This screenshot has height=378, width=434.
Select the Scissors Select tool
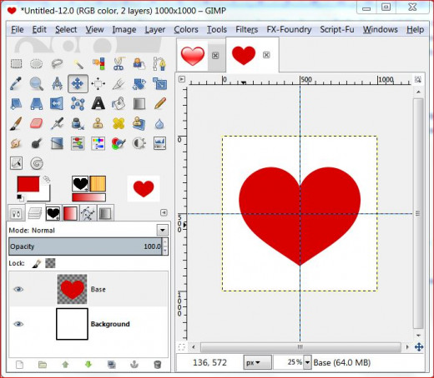click(119, 63)
